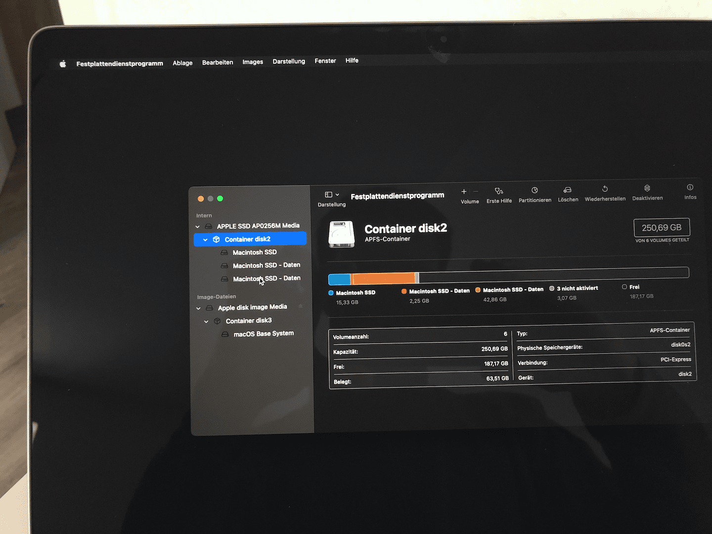The height and width of the screenshot is (534, 712).
Task: Collapse the APPLE SSD AP0256M Media chevron
Action: [198, 227]
